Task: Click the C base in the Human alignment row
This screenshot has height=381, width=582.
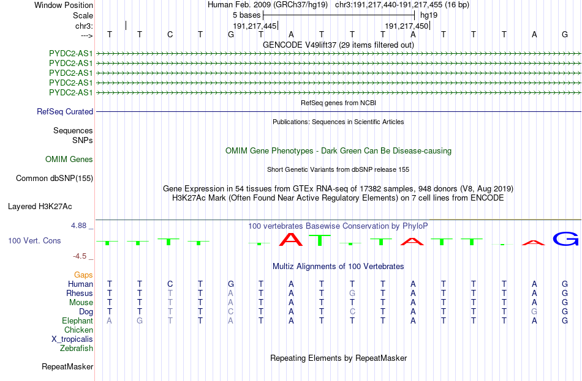Action: [170, 284]
